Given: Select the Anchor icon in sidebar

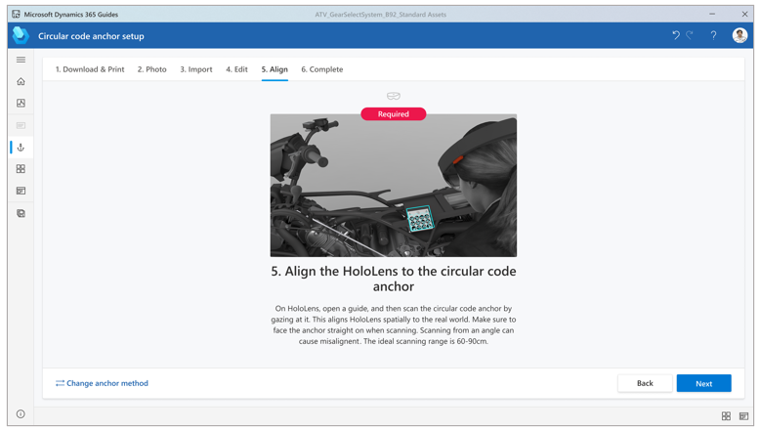Looking at the screenshot, I should (21, 148).
